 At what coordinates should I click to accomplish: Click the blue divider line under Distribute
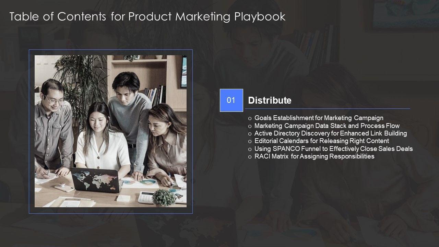(x=327, y=109)
